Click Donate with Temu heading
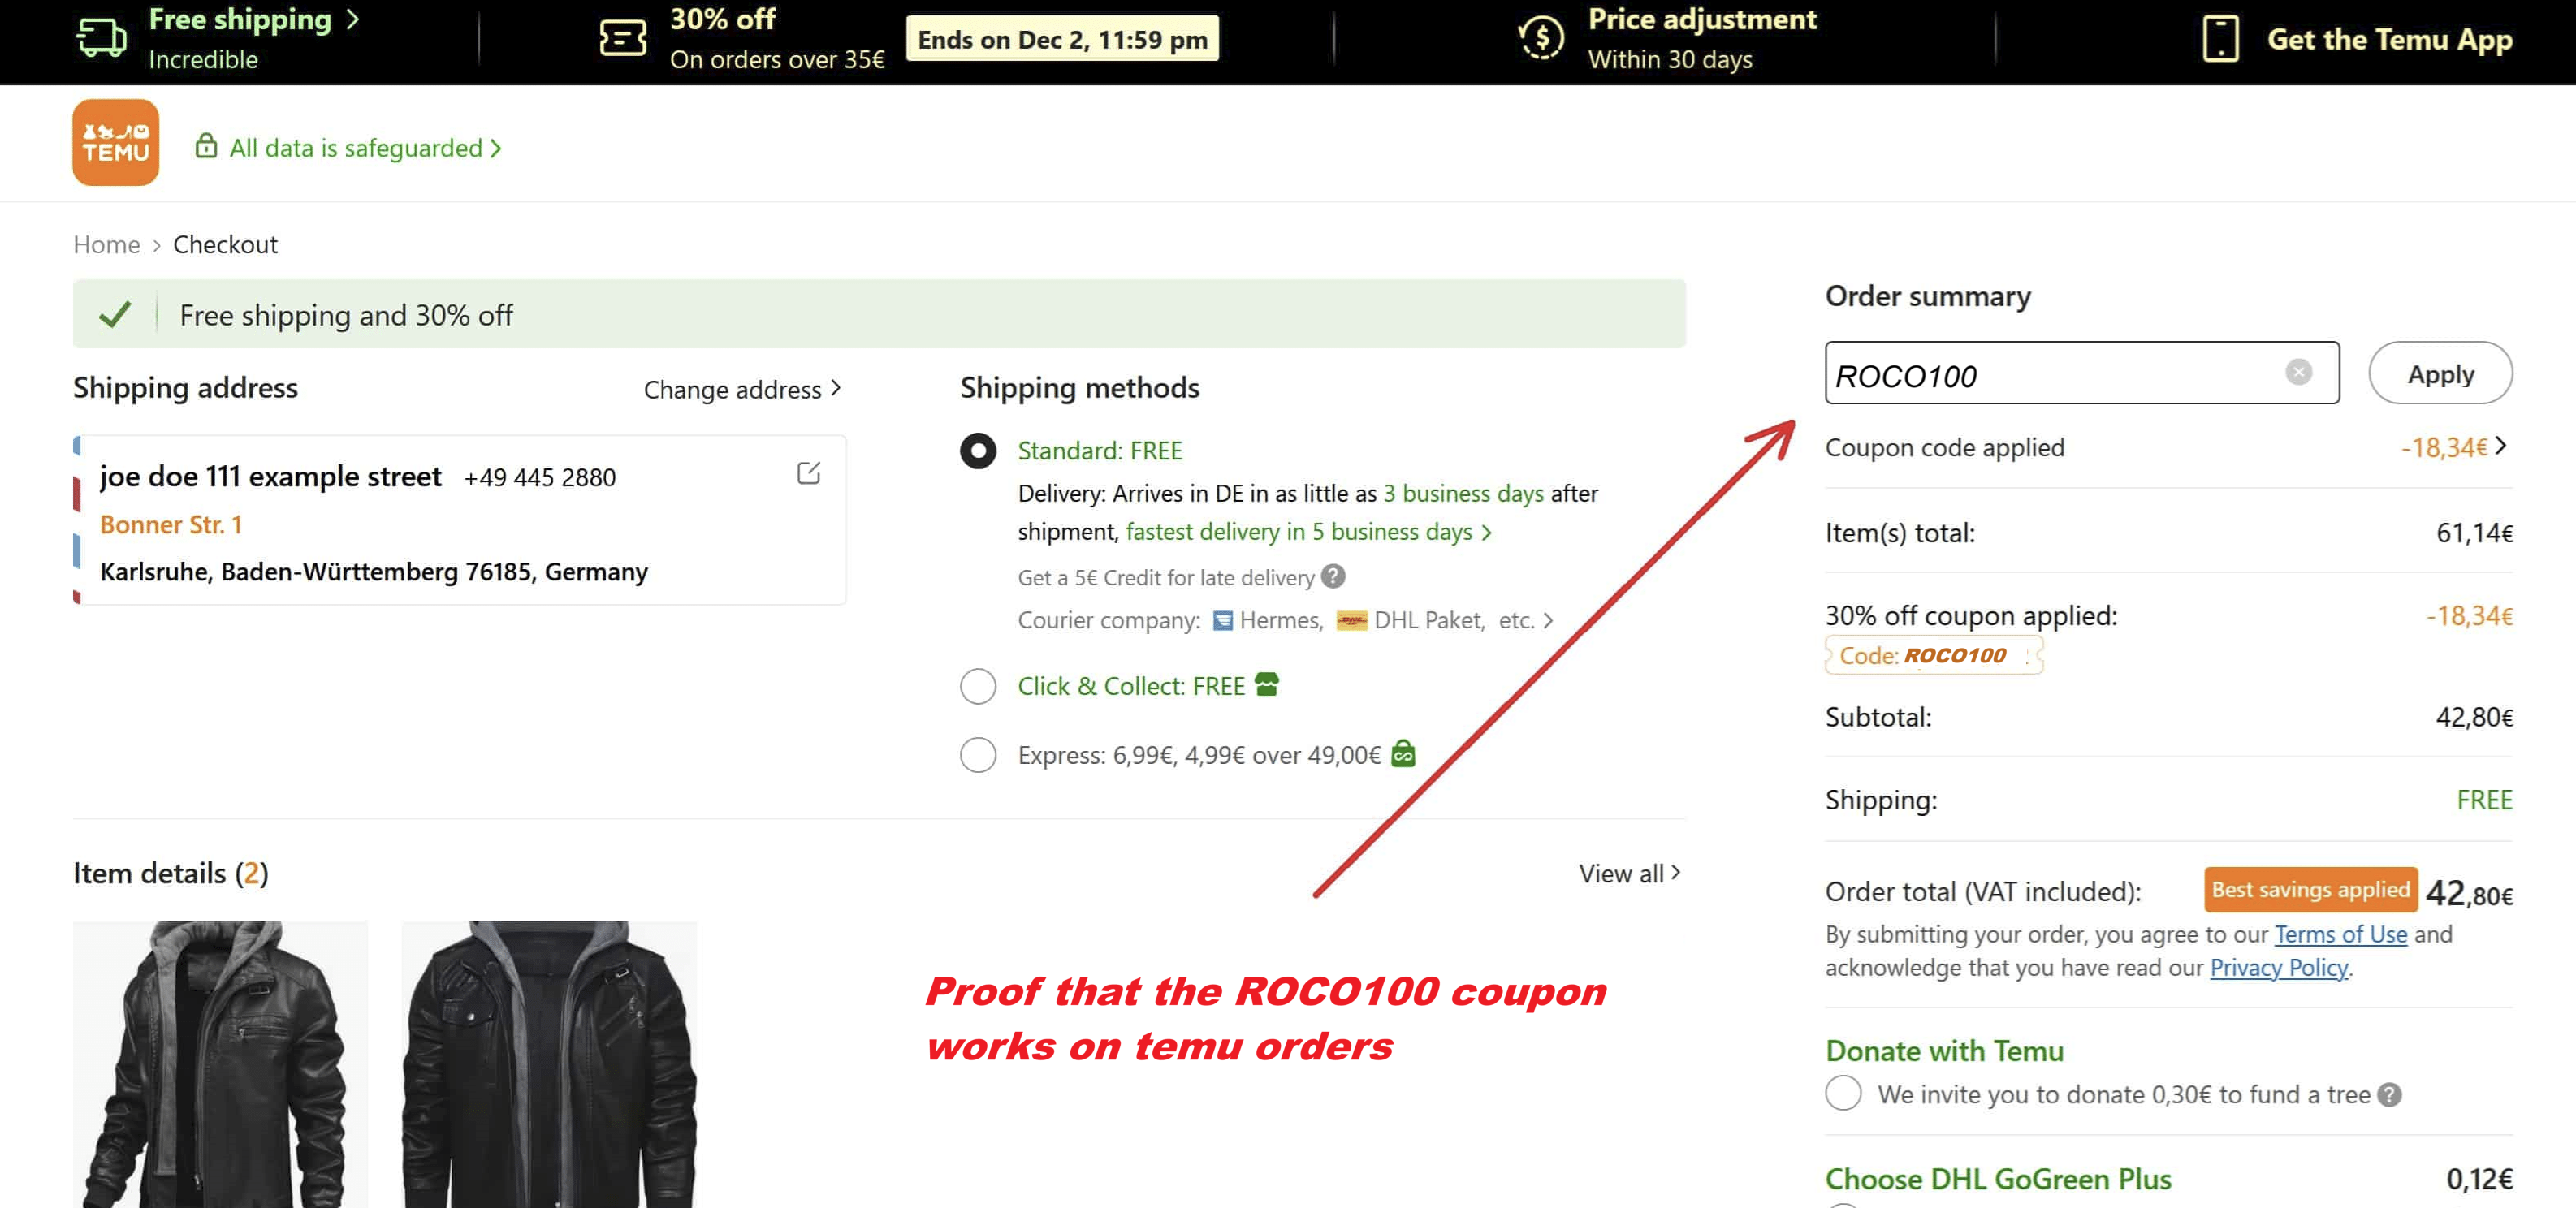Viewport: 2576px width, 1208px height. pos(1944,1050)
